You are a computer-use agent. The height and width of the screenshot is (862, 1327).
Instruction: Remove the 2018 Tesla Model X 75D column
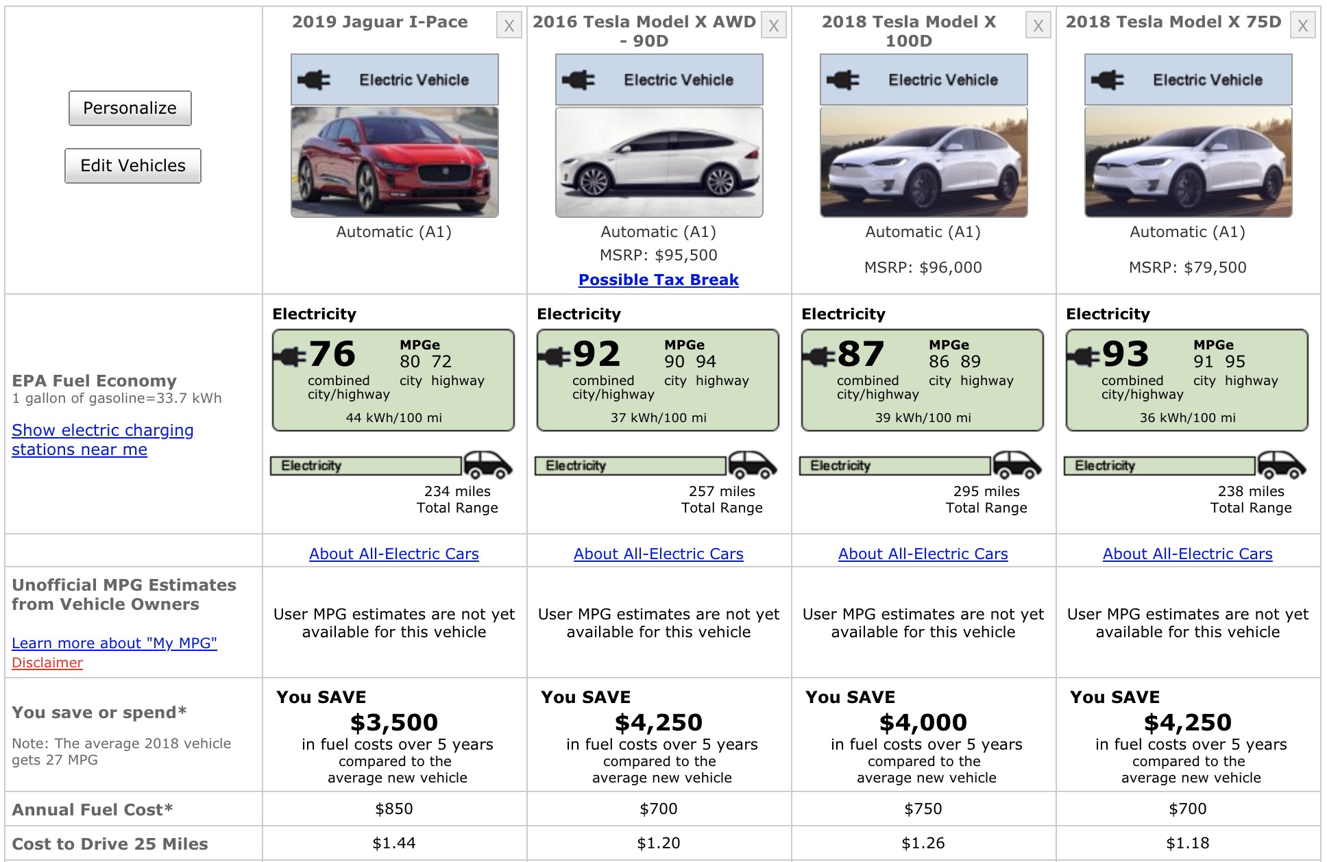click(1303, 26)
